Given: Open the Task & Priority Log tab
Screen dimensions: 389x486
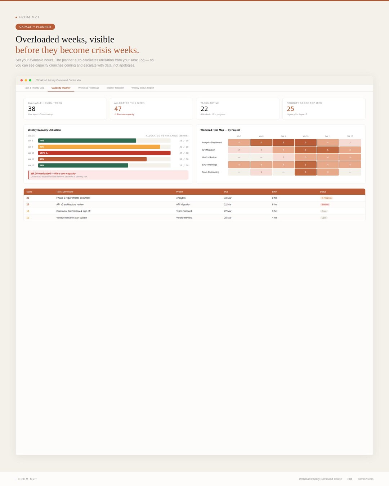Looking at the screenshot, I should 34,88.
